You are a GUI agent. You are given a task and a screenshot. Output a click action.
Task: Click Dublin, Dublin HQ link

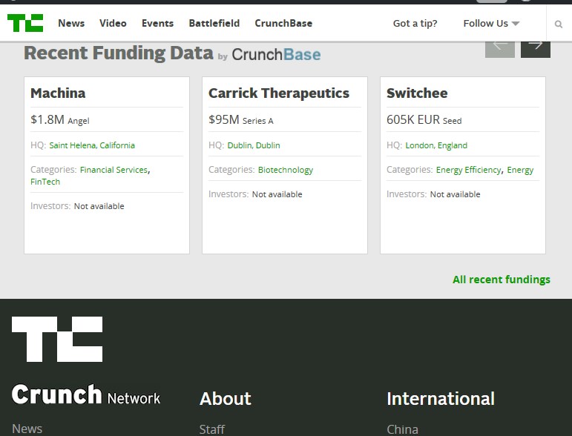254,145
